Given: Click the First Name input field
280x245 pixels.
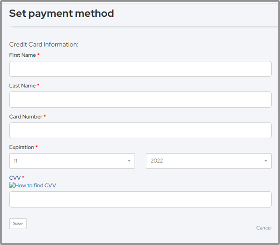Looking at the screenshot, I should coord(140,69).
